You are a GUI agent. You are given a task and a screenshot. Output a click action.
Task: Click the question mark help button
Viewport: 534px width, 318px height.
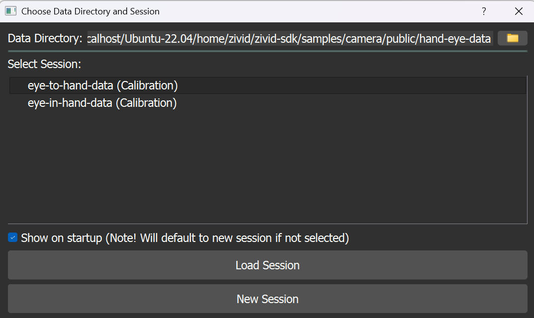click(484, 11)
